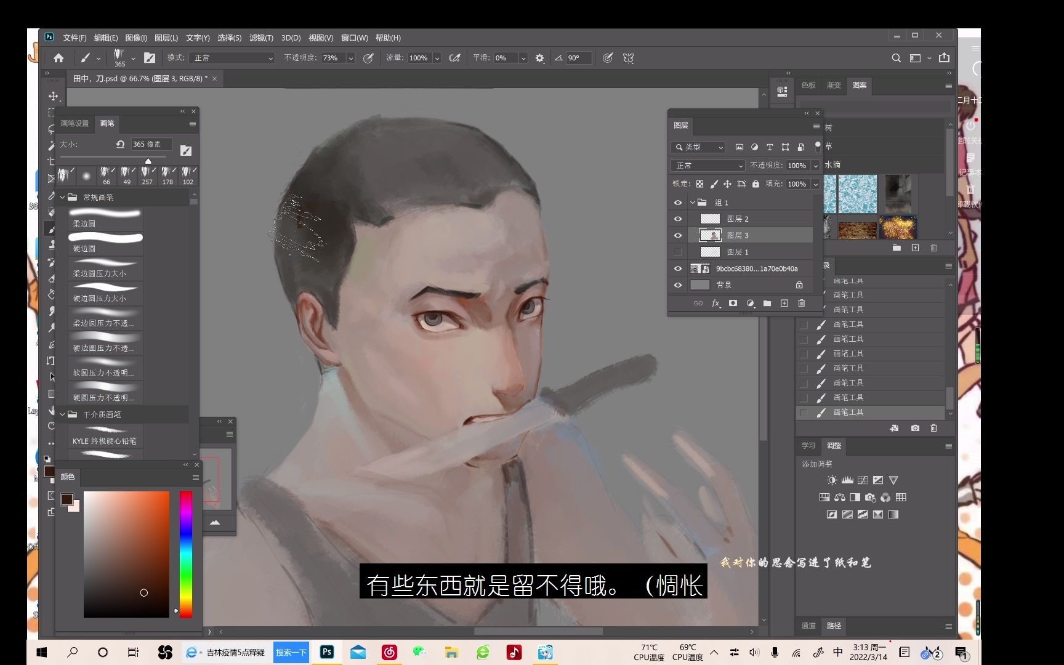Switch to 画笔设置 tab
The image size is (1064, 665).
coord(75,123)
